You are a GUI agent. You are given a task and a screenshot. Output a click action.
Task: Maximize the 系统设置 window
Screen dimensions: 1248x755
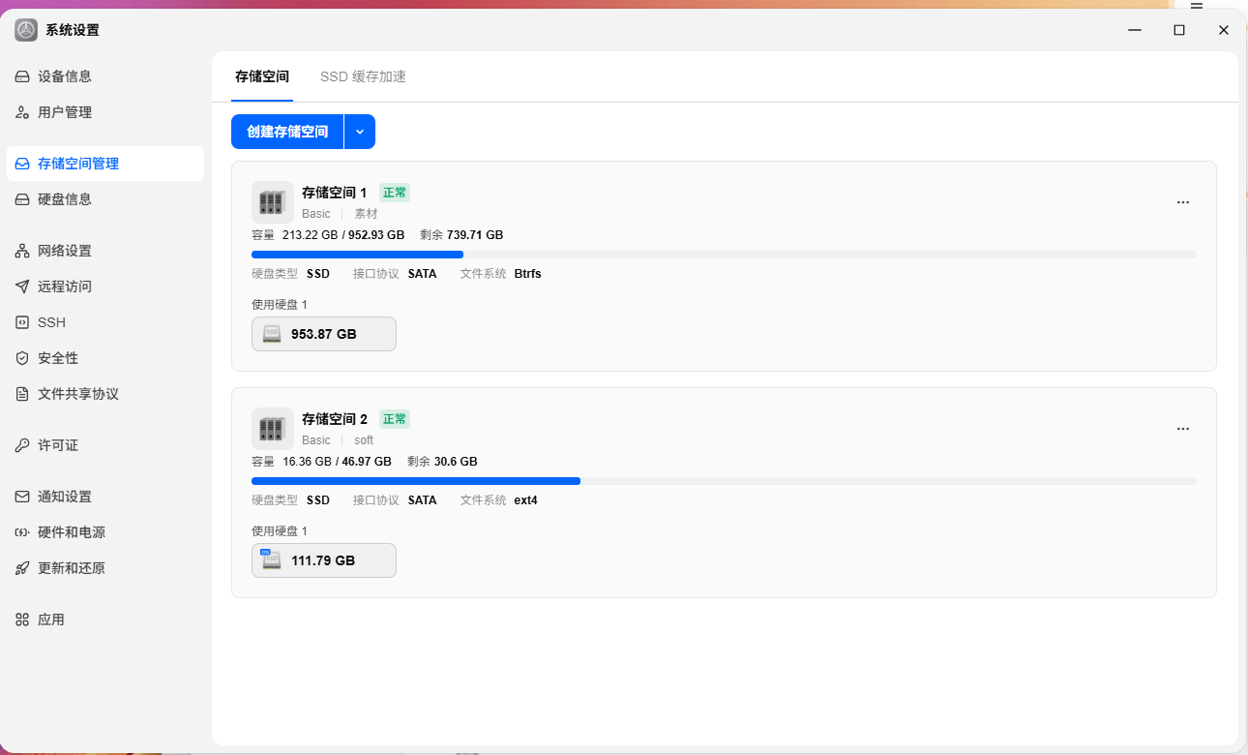click(x=1179, y=30)
